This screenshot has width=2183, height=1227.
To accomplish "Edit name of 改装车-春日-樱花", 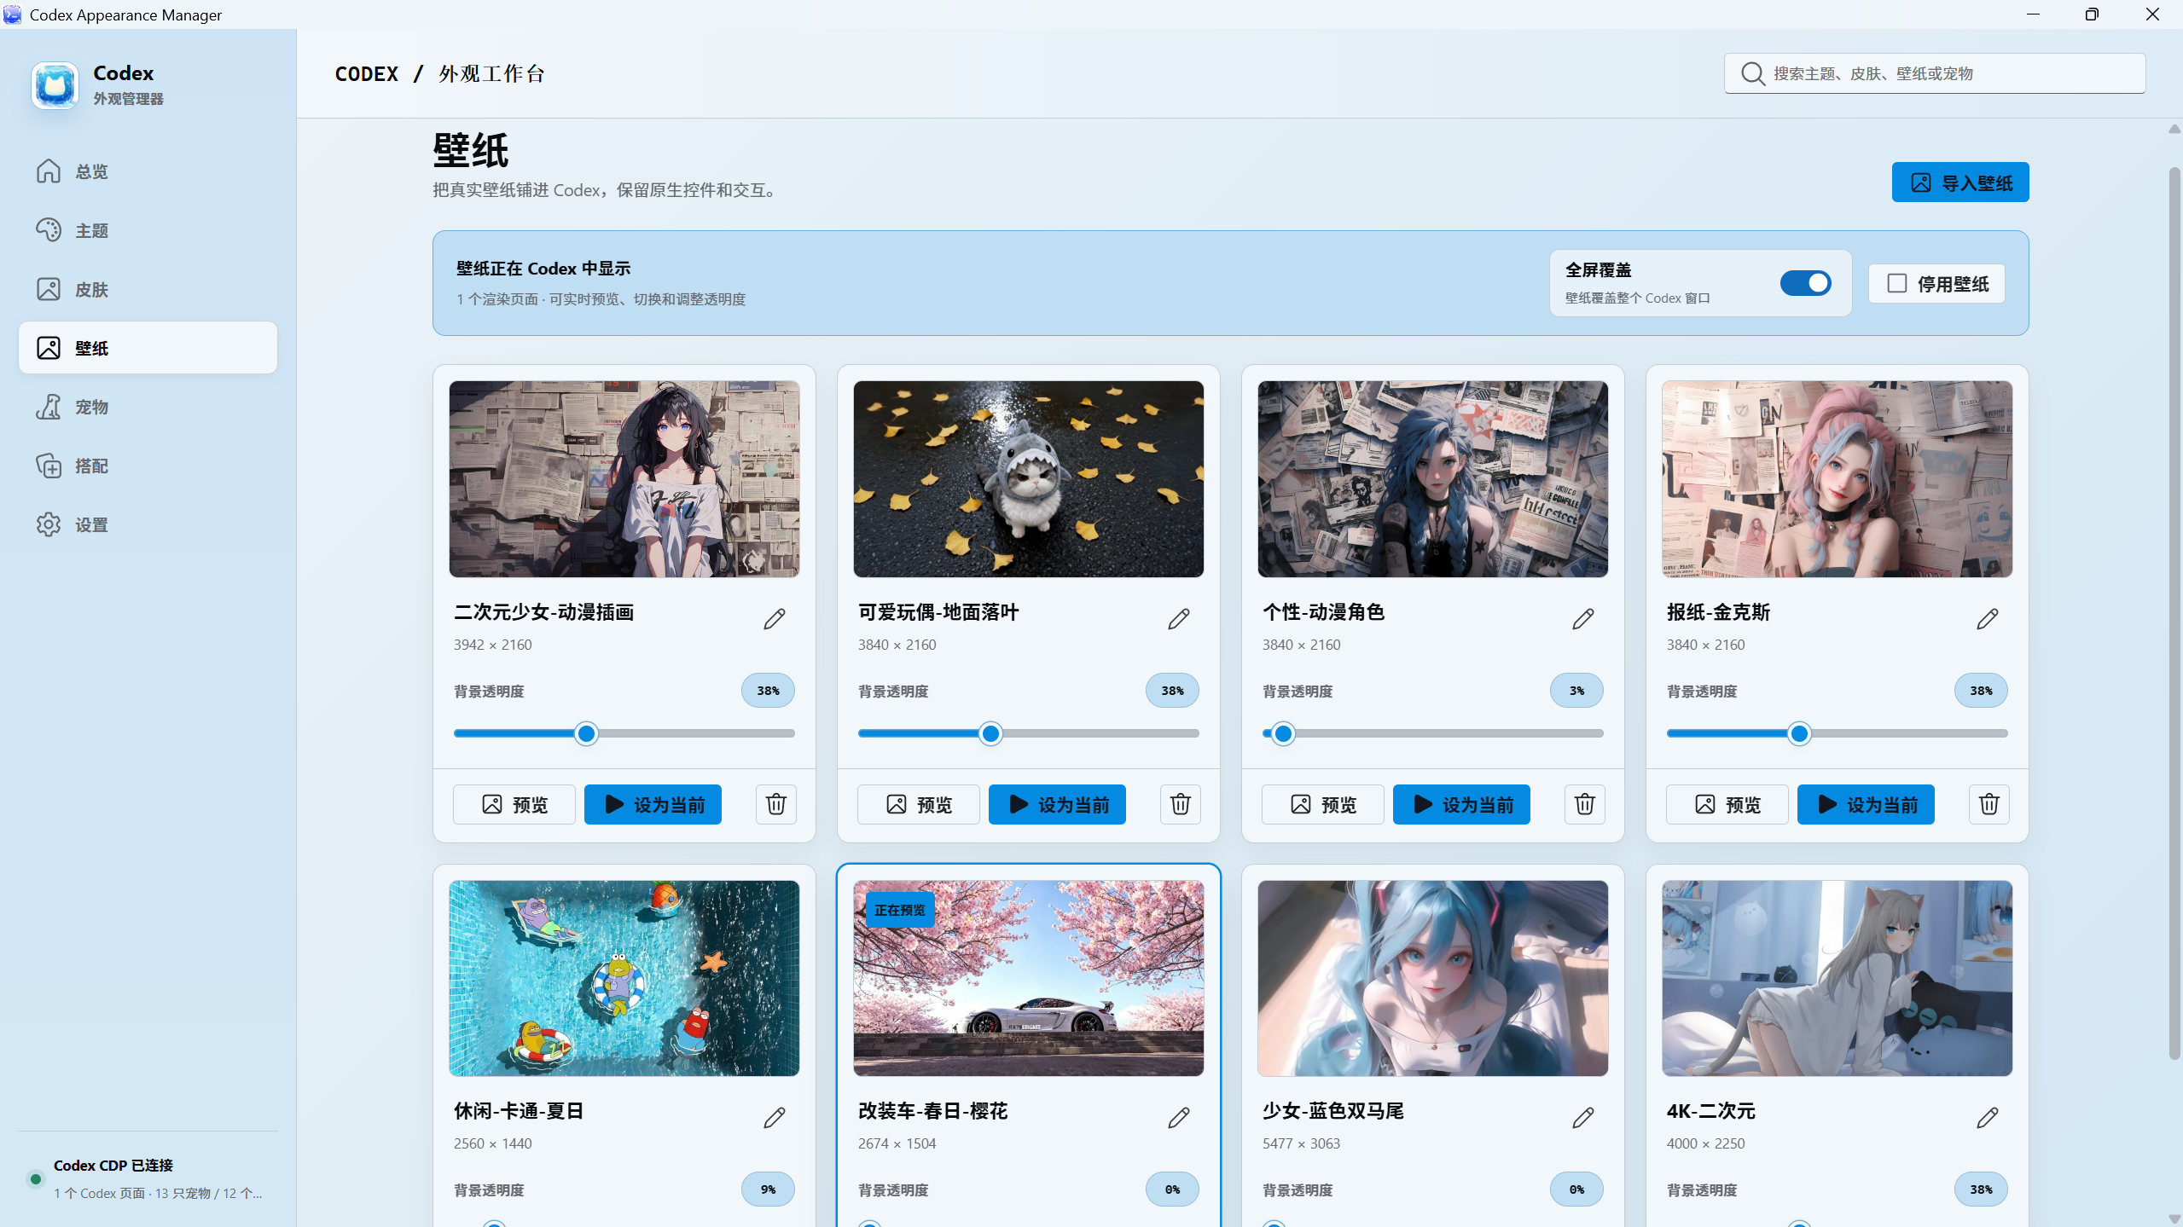I will click(1178, 1117).
